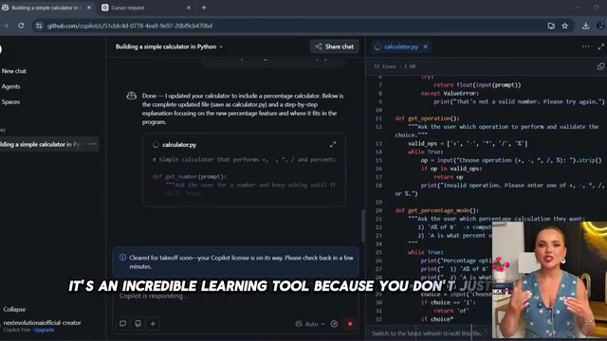The image size is (607, 341).
Task: Start a New chat from sidebar
Action: pos(14,71)
